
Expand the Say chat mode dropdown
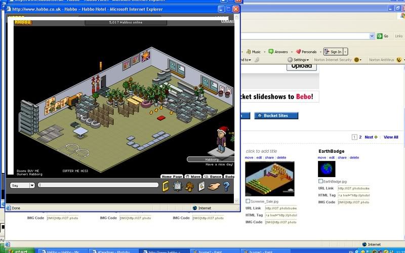click(x=32, y=185)
